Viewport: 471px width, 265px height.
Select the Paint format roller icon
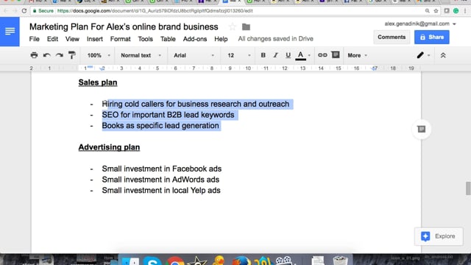coord(72,55)
